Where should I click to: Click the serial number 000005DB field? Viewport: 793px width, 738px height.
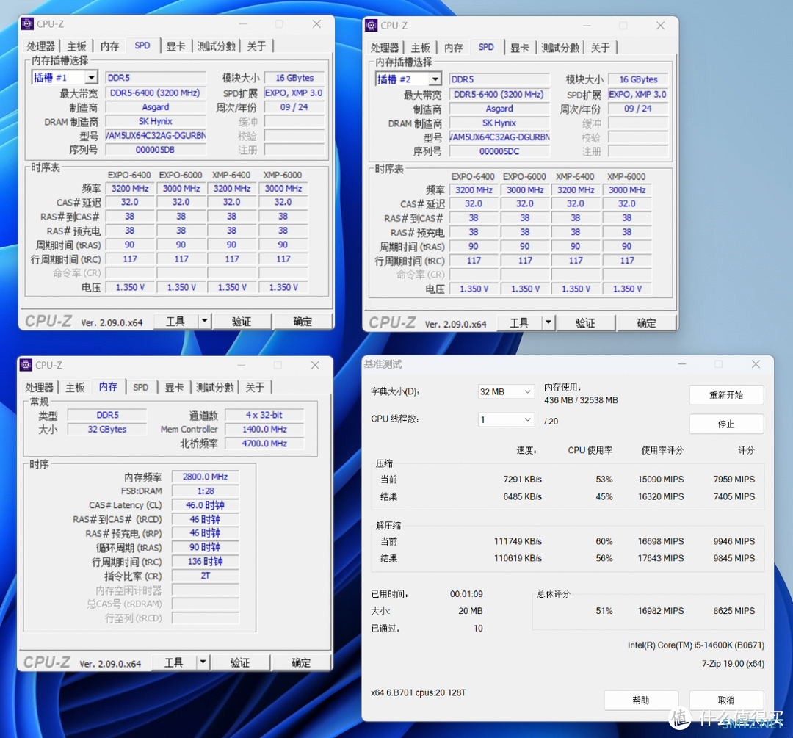155,150
